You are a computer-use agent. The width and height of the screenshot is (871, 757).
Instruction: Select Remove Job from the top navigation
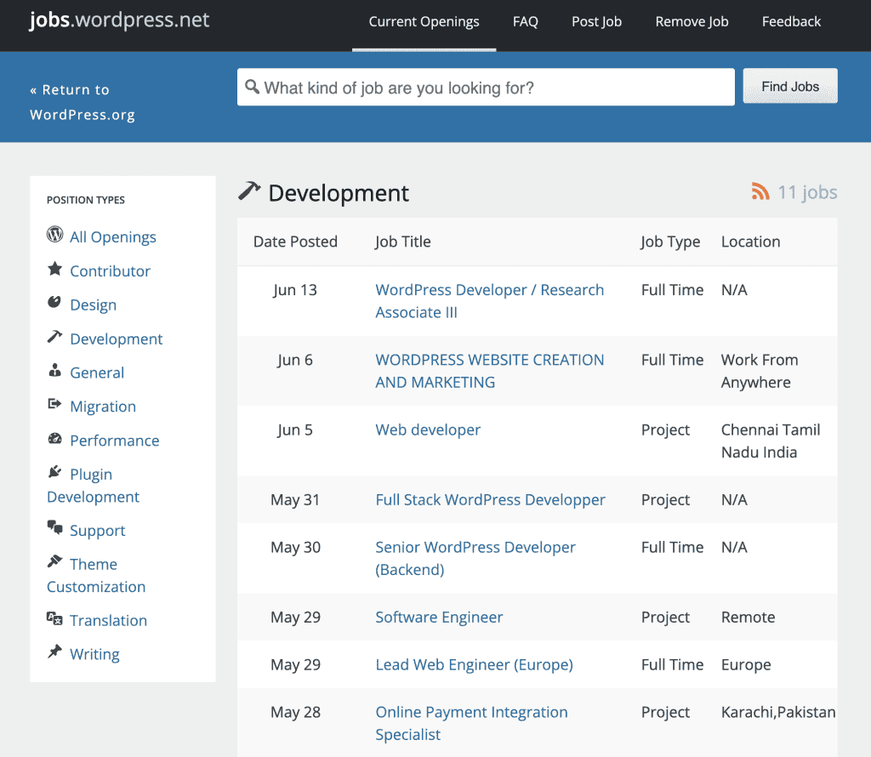[692, 21]
